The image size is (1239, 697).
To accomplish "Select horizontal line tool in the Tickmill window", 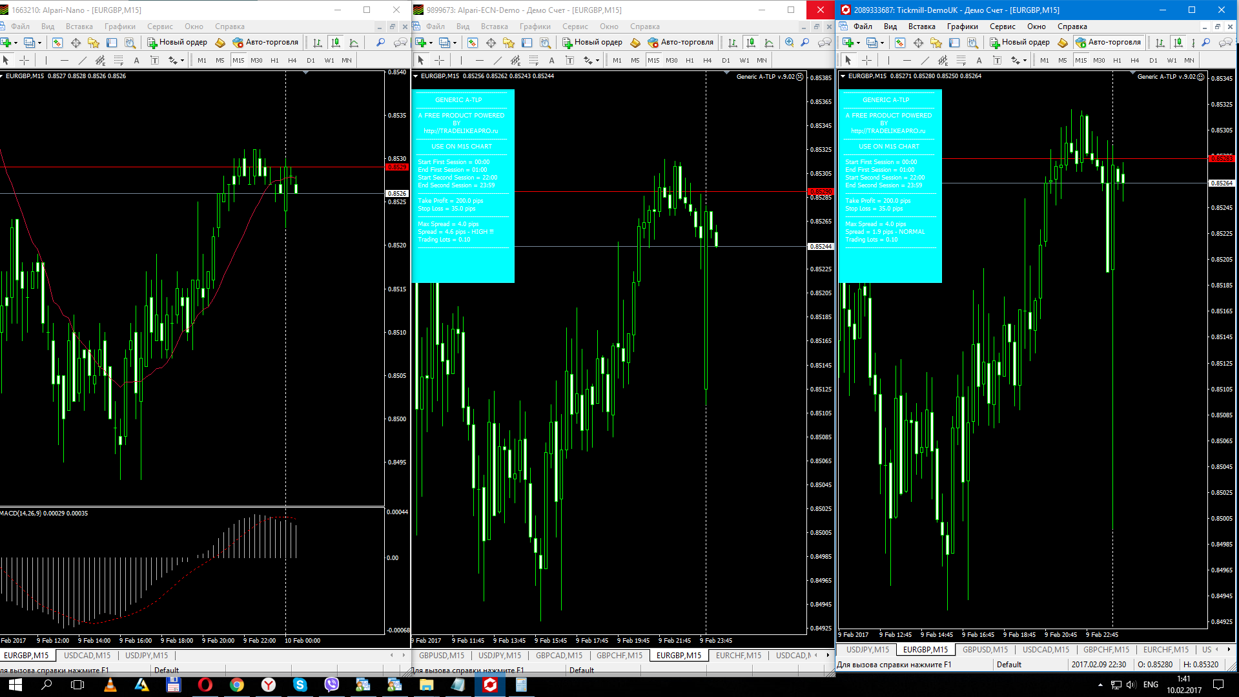I will click(906, 60).
